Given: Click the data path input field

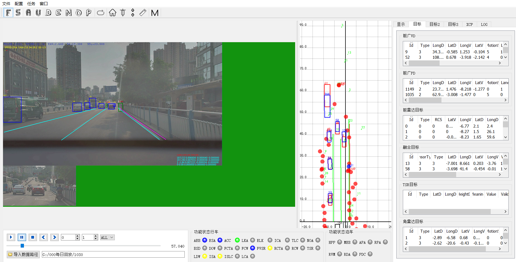Looking at the screenshot, I should point(113,254).
